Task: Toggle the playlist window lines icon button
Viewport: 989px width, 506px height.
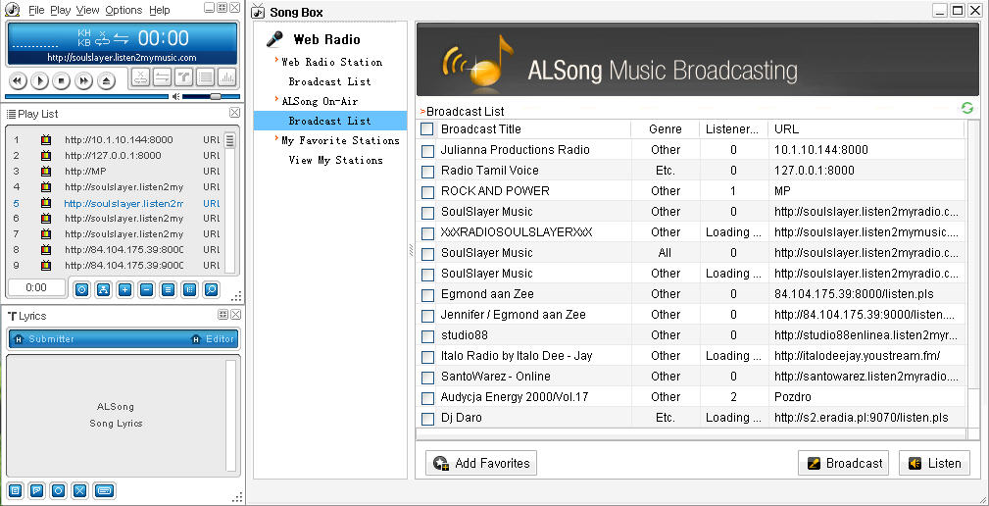Action: 205,77
